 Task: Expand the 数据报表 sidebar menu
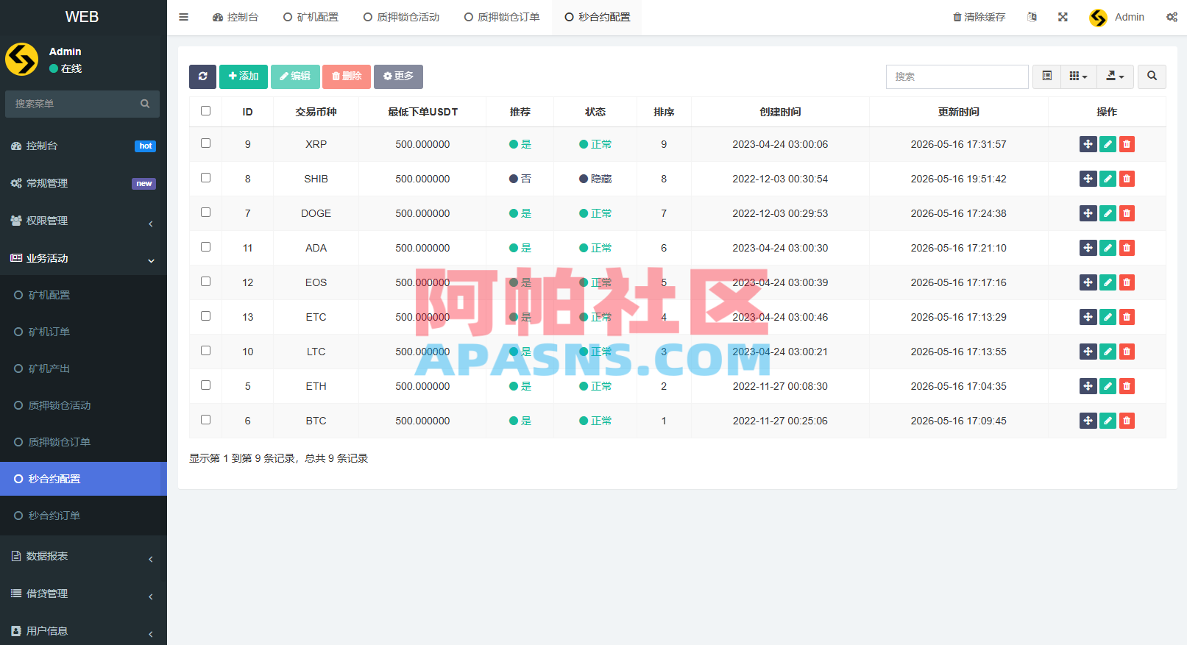pos(83,556)
